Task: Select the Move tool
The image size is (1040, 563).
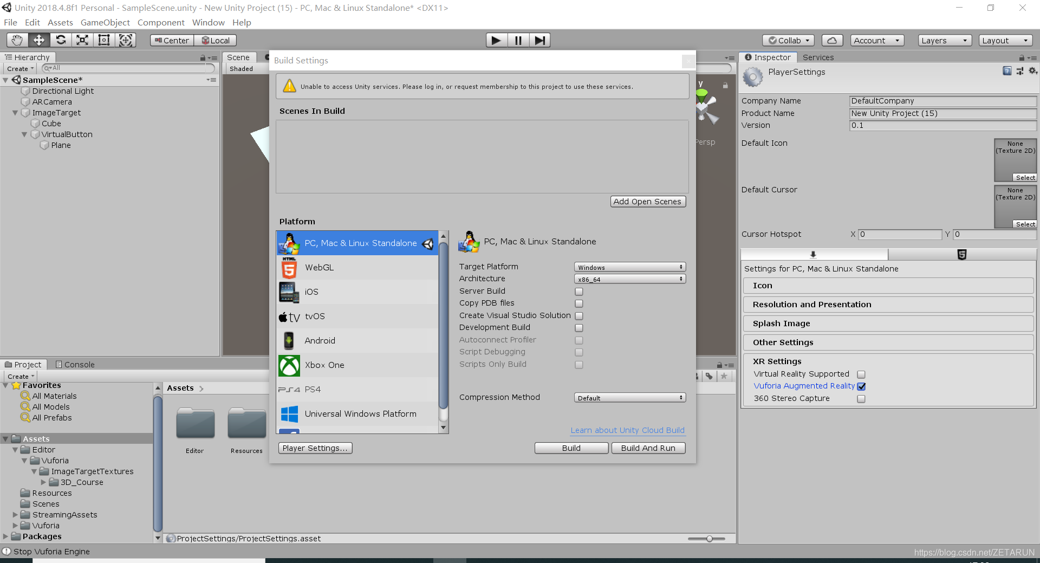Action: coord(39,40)
